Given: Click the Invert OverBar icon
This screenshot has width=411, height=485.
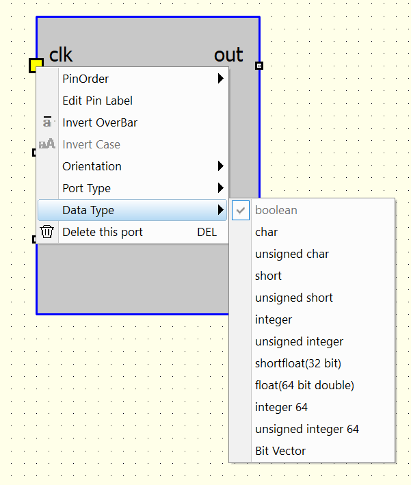Looking at the screenshot, I should 47,122.
